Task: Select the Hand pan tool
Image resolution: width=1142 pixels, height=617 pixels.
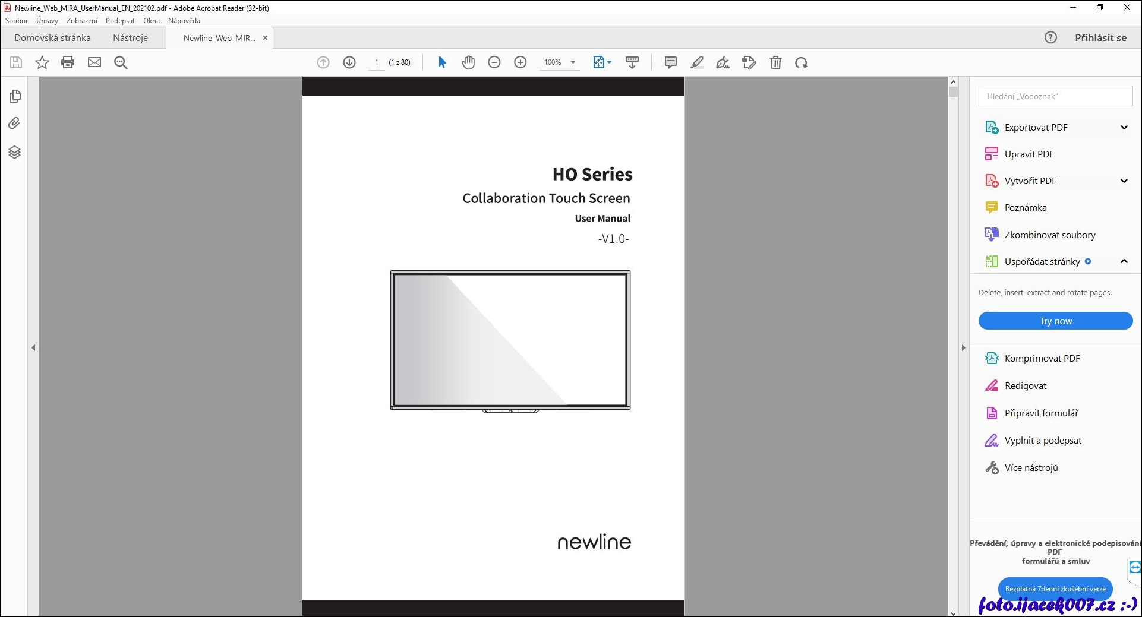Action: point(468,62)
